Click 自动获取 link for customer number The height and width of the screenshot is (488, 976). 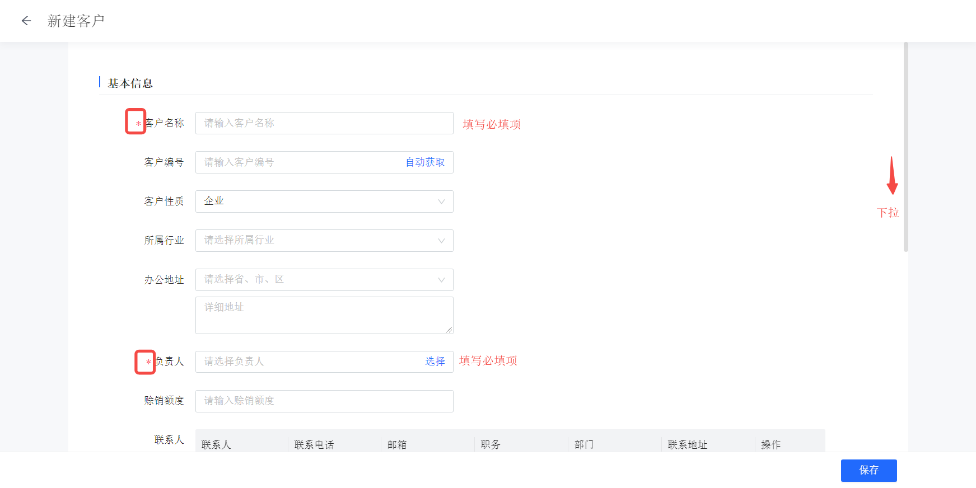425,162
